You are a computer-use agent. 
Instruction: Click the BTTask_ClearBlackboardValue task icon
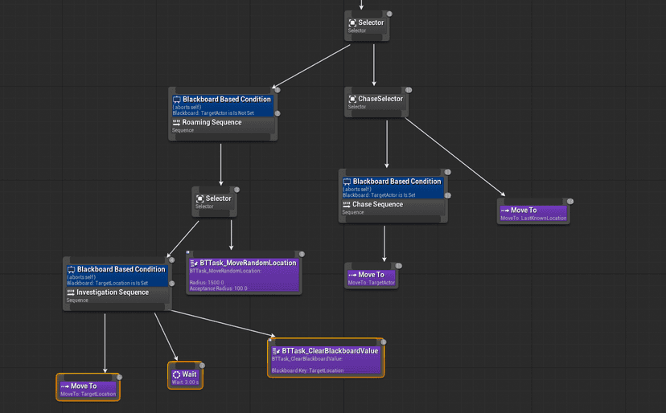pyautogui.click(x=276, y=351)
